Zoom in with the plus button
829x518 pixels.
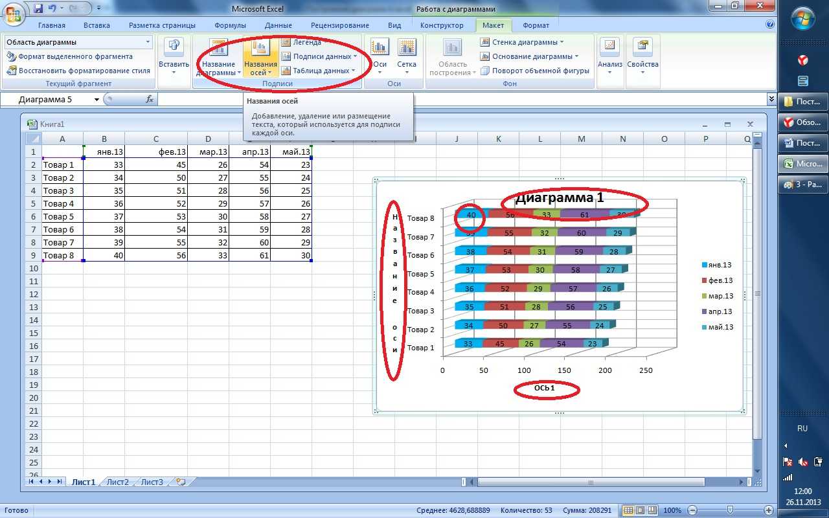[769, 510]
